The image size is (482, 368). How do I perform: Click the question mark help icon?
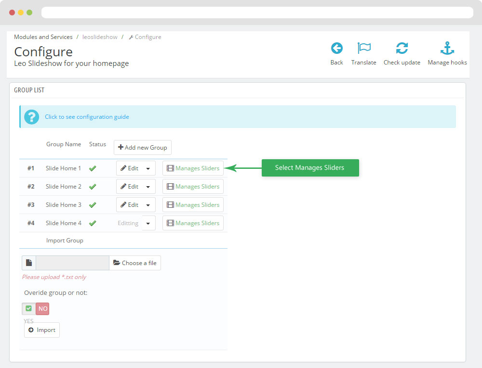coord(32,117)
